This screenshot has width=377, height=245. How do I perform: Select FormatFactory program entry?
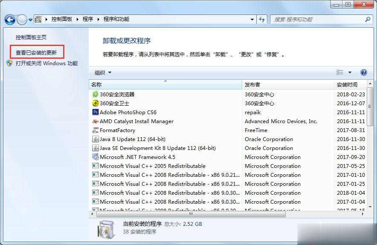tap(118, 130)
